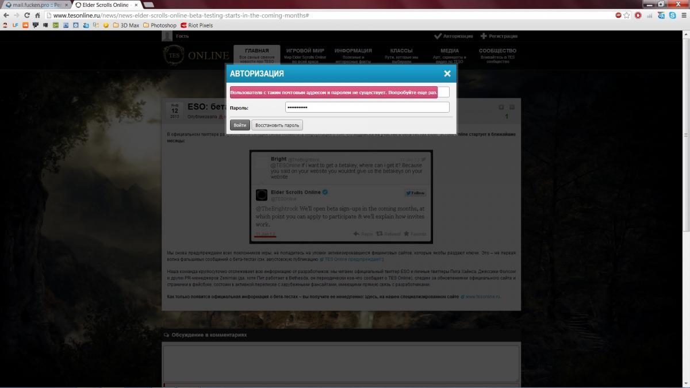Click the signal bars extension icon
The height and width of the screenshot is (388, 690).
[x=650, y=15]
